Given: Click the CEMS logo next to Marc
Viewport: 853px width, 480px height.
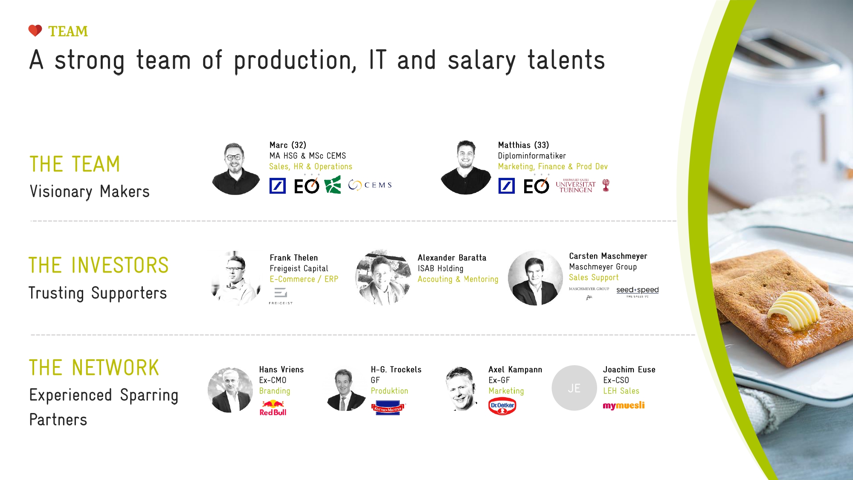Looking at the screenshot, I should point(370,185).
